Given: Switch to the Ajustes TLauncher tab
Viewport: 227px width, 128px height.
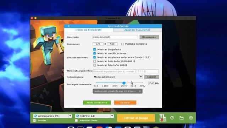Looking at the screenshot, I should pyautogui.click(x=137, y=30).
